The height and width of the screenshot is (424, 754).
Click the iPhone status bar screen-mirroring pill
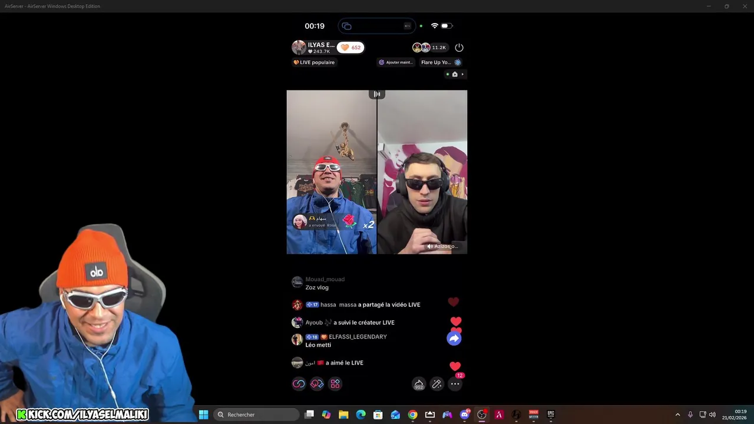377,26
